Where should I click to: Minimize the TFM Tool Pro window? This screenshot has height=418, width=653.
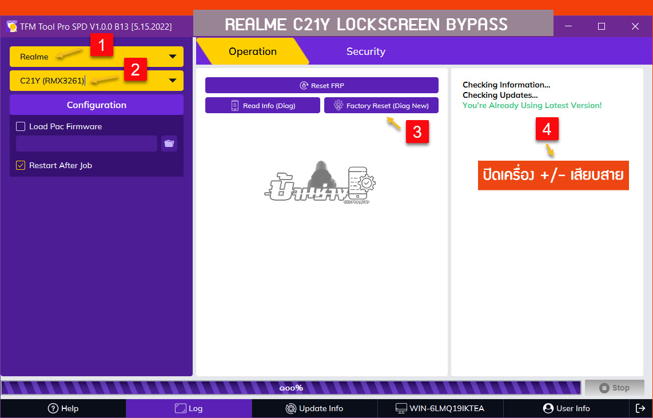568,26
